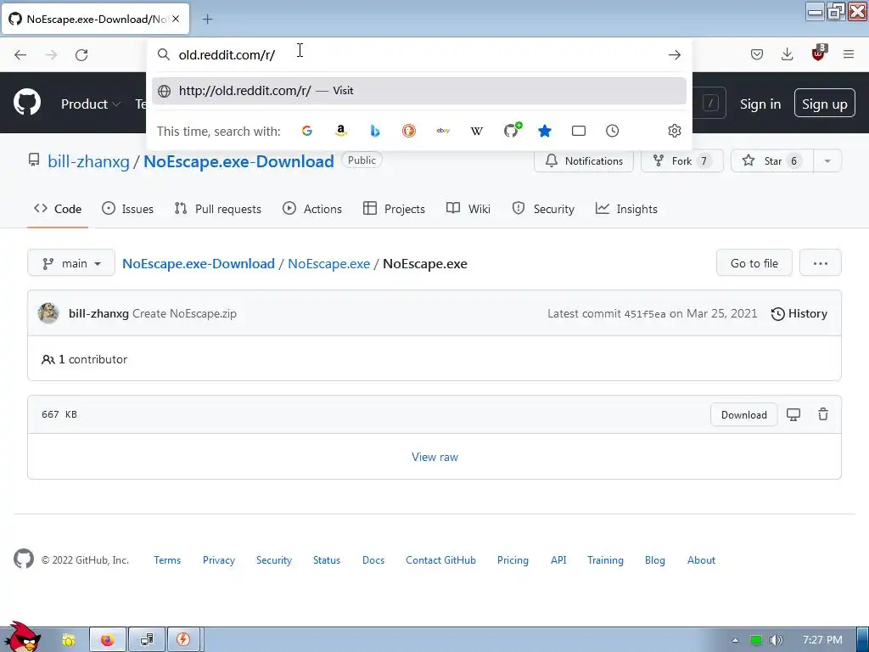Search with Amazon icon
Viewport: 869px width, 652px height.
tap(341, 131)
